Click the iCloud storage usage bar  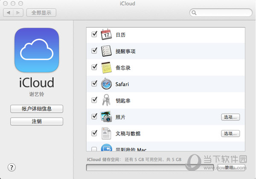tap(150, 167)
